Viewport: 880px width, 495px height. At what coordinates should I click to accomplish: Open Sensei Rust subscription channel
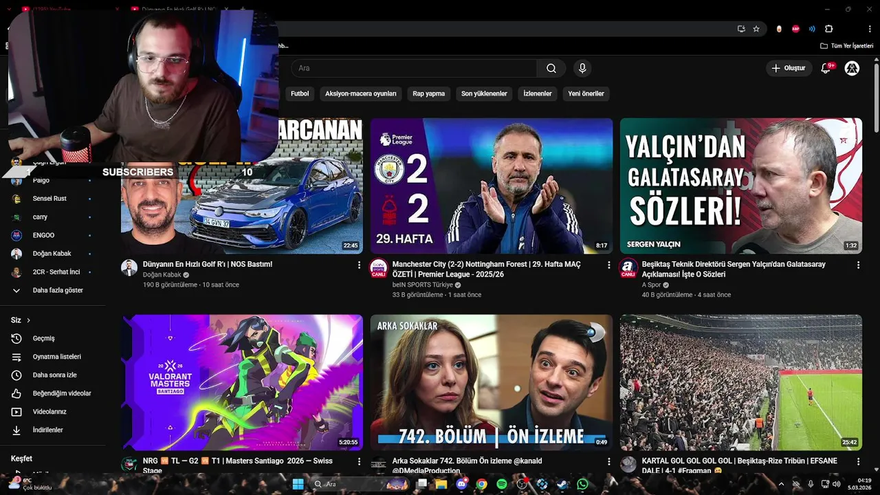tap(53, 199)
